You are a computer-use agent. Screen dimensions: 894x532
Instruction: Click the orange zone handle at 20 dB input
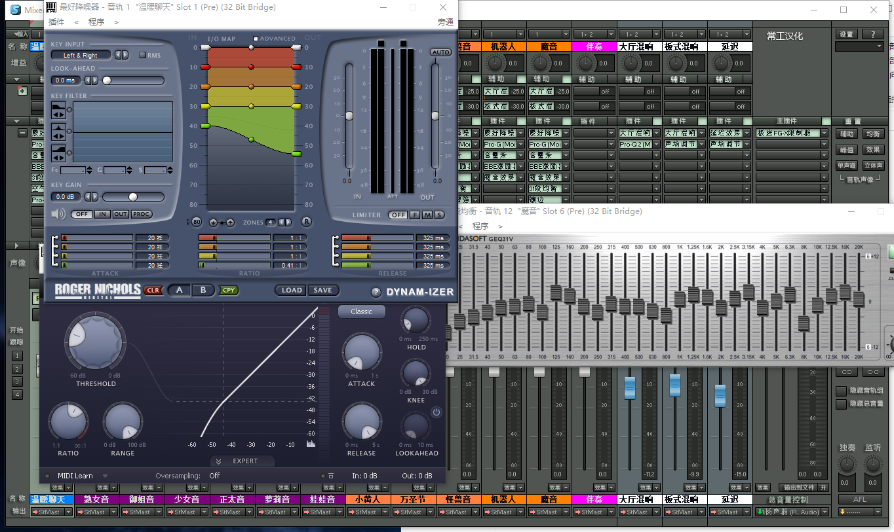pyautogui.click(x=205, y=86)
